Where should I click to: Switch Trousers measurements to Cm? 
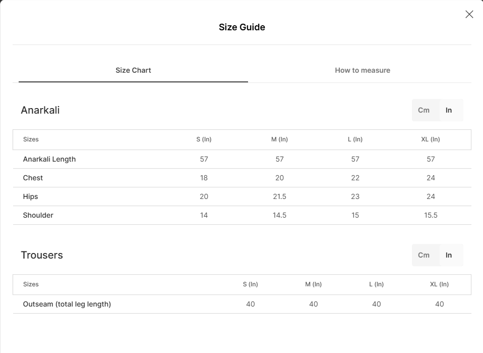pyautogui.click(x=424, y=255)
